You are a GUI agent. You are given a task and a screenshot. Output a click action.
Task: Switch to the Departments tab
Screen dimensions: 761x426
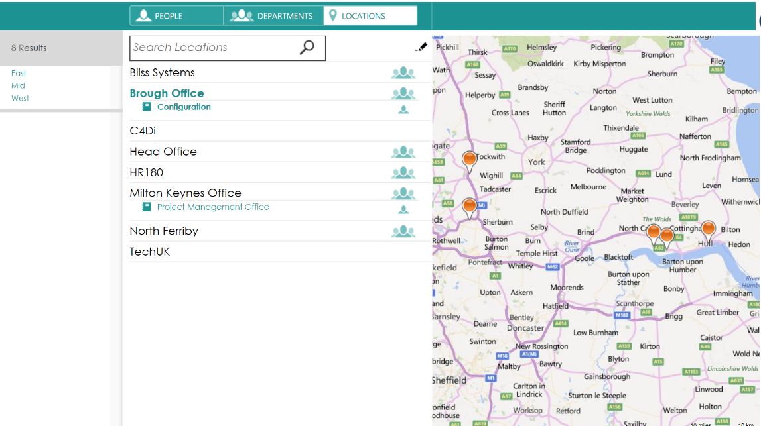(x=273, y=16)
